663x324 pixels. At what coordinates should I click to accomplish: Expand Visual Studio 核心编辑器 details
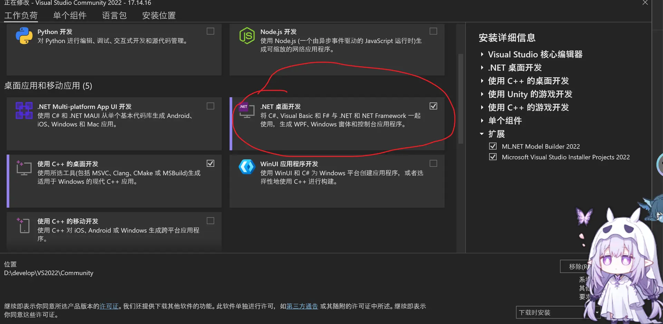[482, 54]
